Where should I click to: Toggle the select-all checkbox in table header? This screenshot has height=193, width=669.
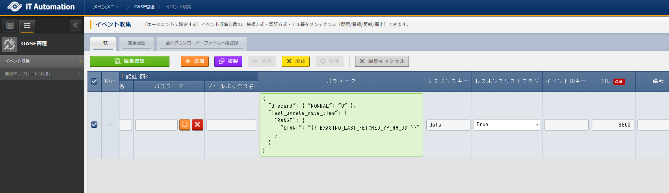(x=94, y=81)
